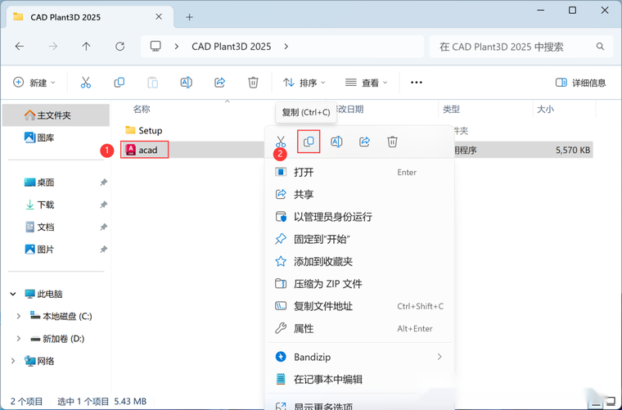Click the search magnifier icon
This screenshot has width=622, height=410.
600,47
